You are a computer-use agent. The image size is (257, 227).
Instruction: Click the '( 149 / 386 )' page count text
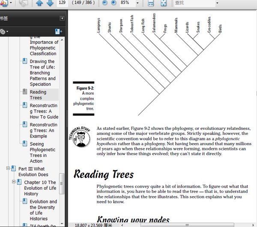point(83,3)
